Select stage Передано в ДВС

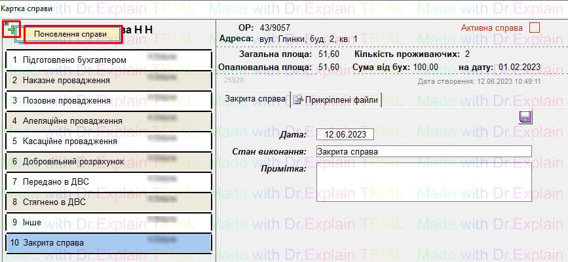tap(108, 181)
